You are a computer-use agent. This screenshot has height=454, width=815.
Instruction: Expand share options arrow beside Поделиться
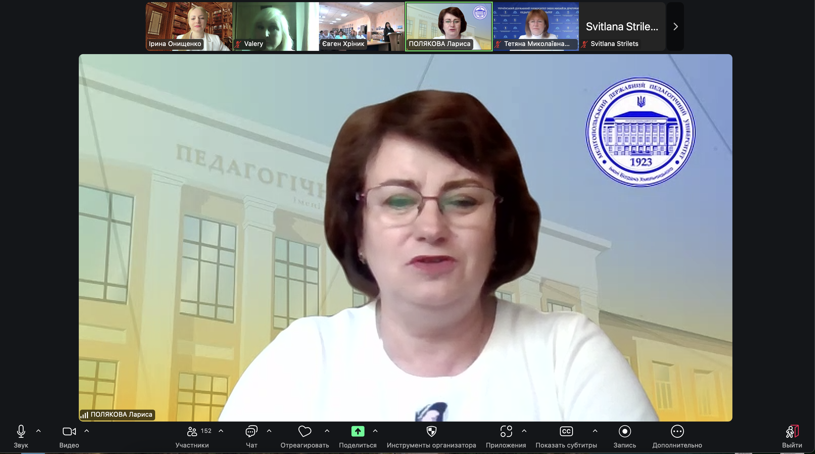375,431
